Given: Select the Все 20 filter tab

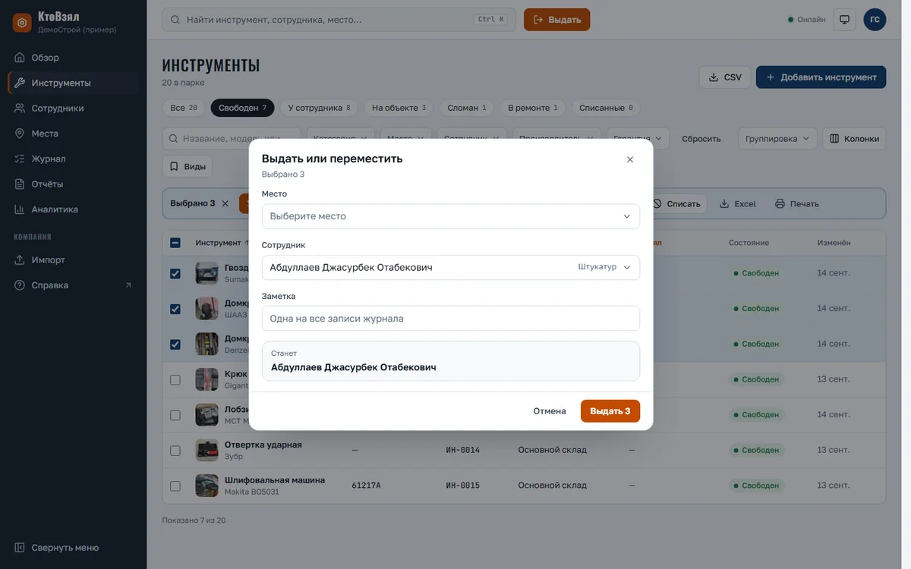Looking at the screenshot, I should (x=184, y=108).
